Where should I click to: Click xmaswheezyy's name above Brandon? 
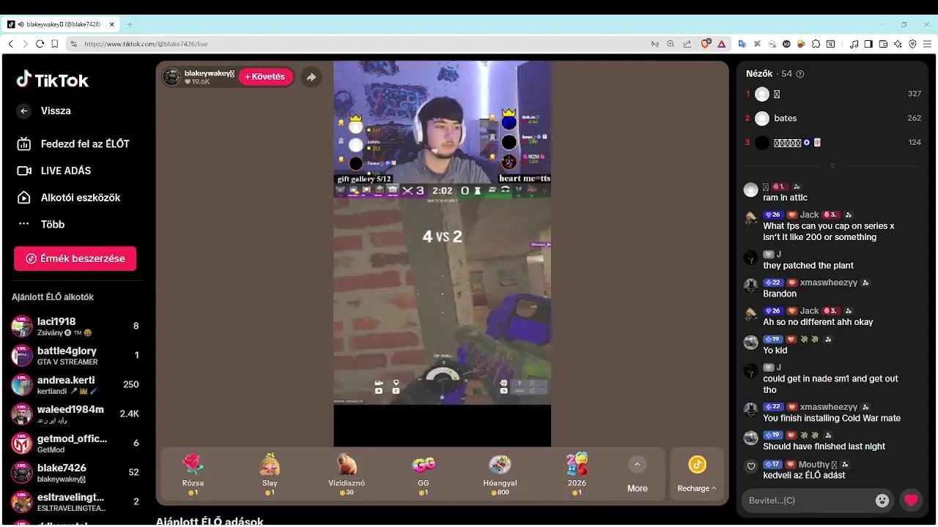point(829,283)
